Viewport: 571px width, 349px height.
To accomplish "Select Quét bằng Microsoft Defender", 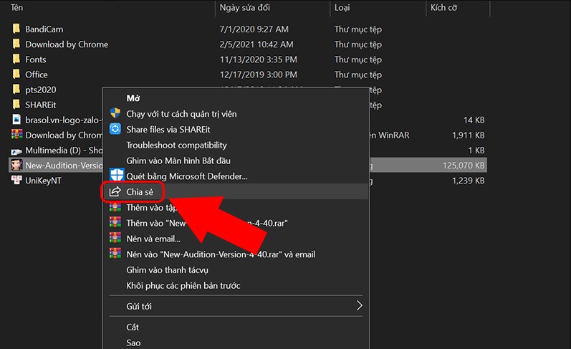I will (187, 176).
